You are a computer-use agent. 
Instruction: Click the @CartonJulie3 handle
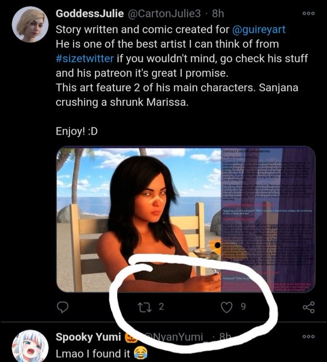(164, 14)
